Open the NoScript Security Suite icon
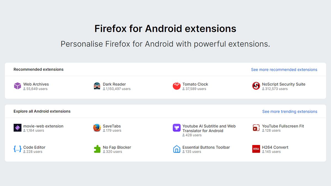Image resolution: width=331 pixels, height=186 pixels. 256,86
